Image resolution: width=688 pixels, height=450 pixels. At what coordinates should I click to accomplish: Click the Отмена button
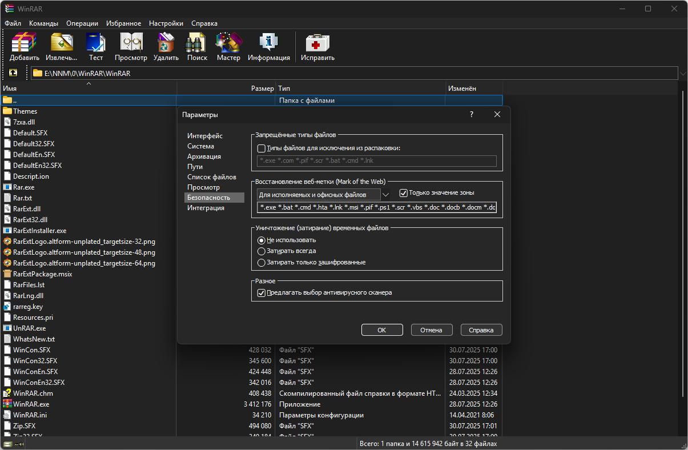[432, 330]
